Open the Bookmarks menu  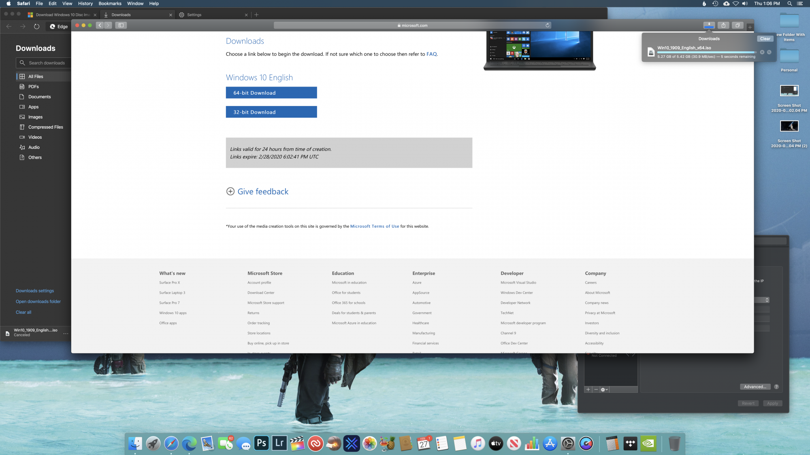(110, 4)
